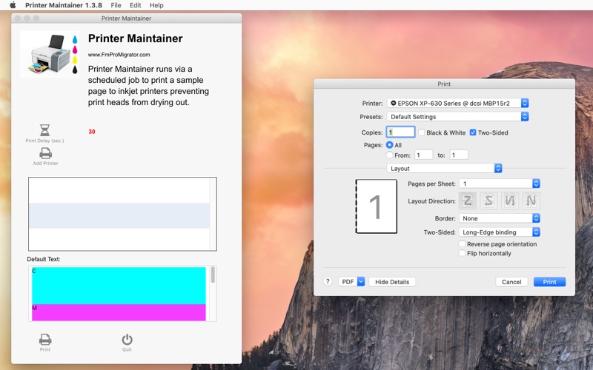The height and width of the screenshot is (370, 593).
Task: Click the cyan C color block
Action: tap(119, 286)
